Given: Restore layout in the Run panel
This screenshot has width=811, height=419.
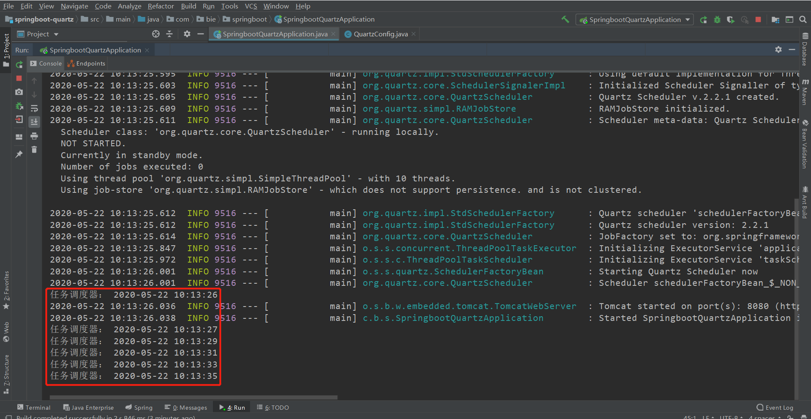Looking at the screenshot, I should tap(19, 137).
